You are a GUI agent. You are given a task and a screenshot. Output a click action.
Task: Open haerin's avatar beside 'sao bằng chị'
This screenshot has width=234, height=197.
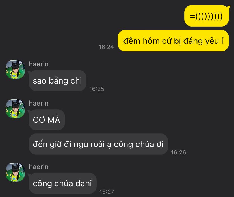[15, 69]
